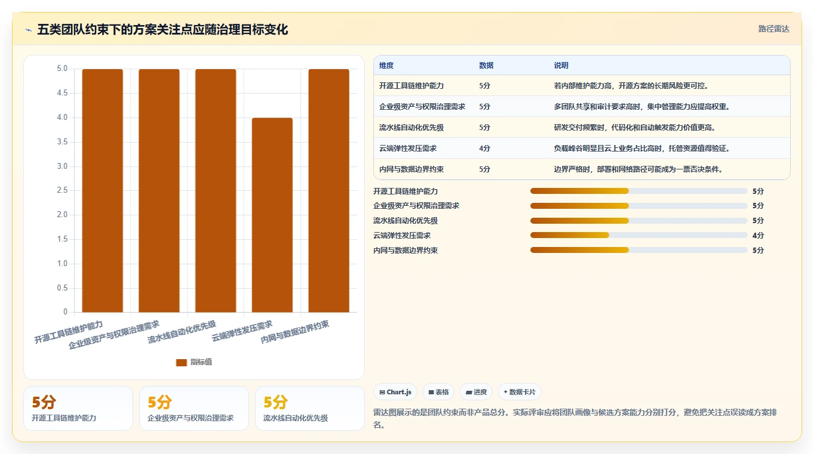Click the 路径雷达 label in header
The height and width of the screenshot is (454, 814).
tap(773, 29)
